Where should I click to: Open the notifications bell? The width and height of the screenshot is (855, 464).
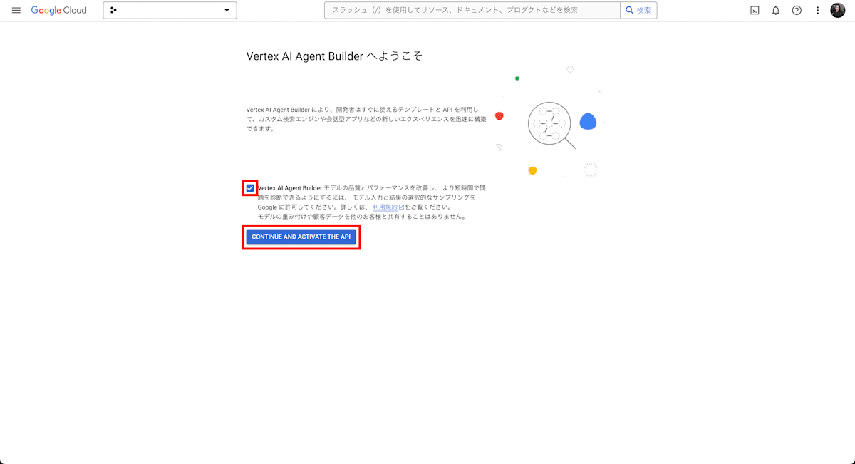pyautogui.click(x=776, y=11)
